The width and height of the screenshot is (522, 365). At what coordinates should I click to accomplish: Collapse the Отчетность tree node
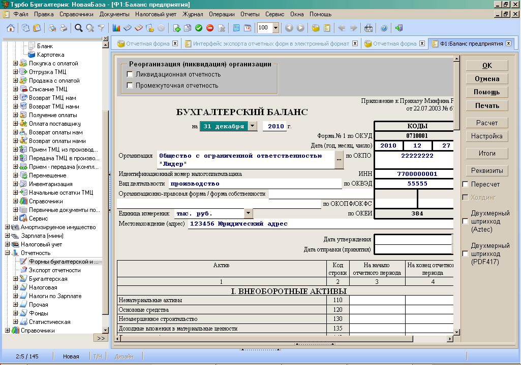click(7, 253)
